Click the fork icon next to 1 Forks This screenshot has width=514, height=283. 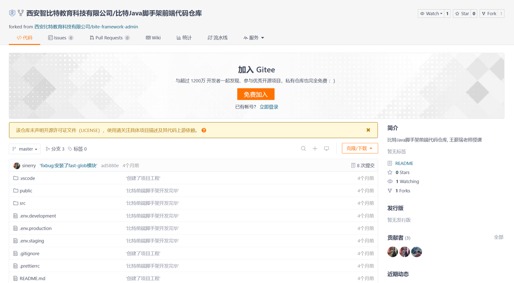pos(390,191)
